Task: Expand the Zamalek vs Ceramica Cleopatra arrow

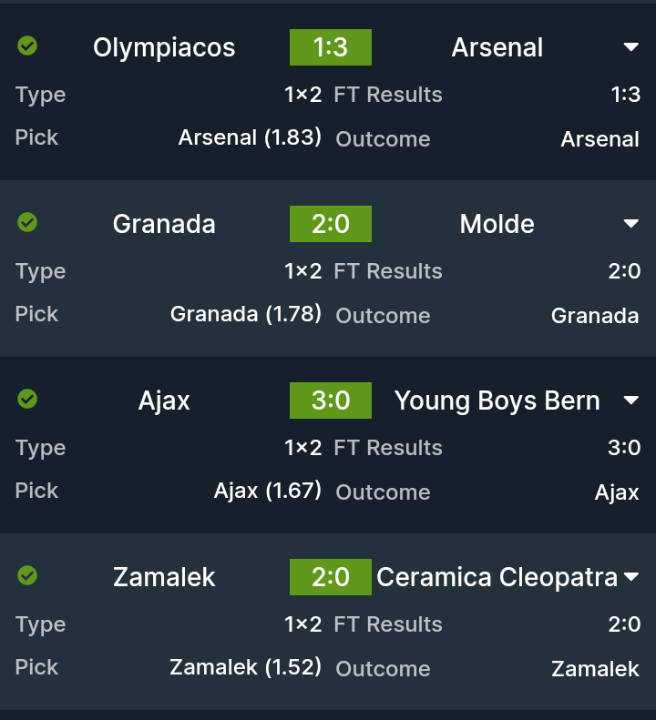Action: tap(630, 577)
